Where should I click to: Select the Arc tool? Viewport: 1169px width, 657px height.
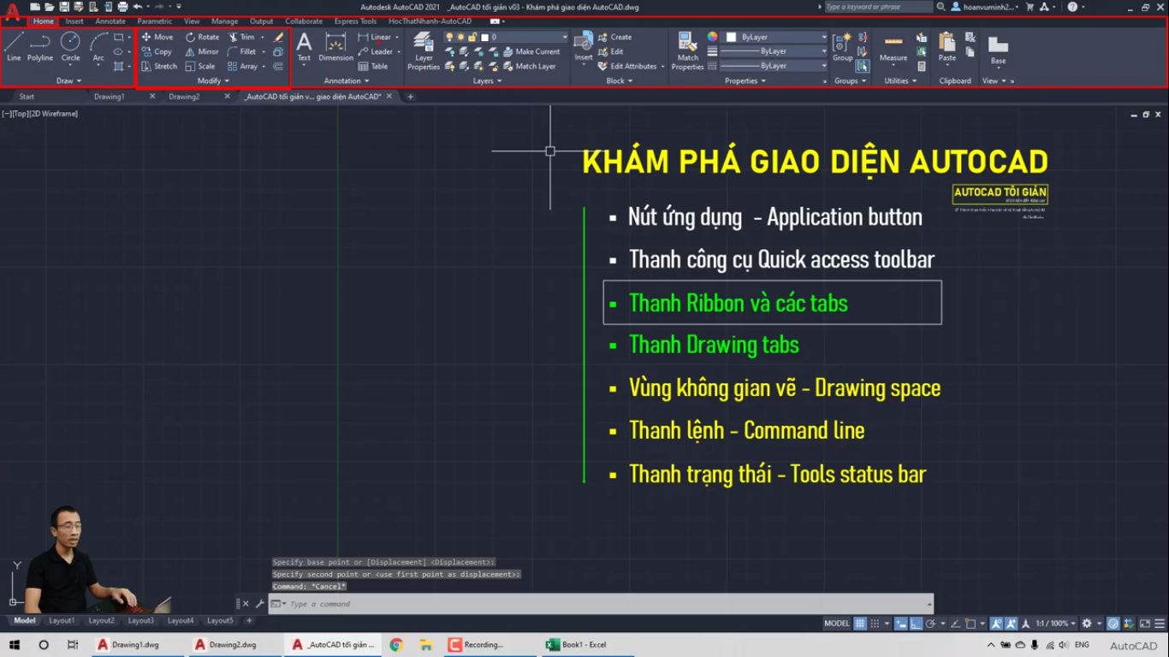coord(98,47)
